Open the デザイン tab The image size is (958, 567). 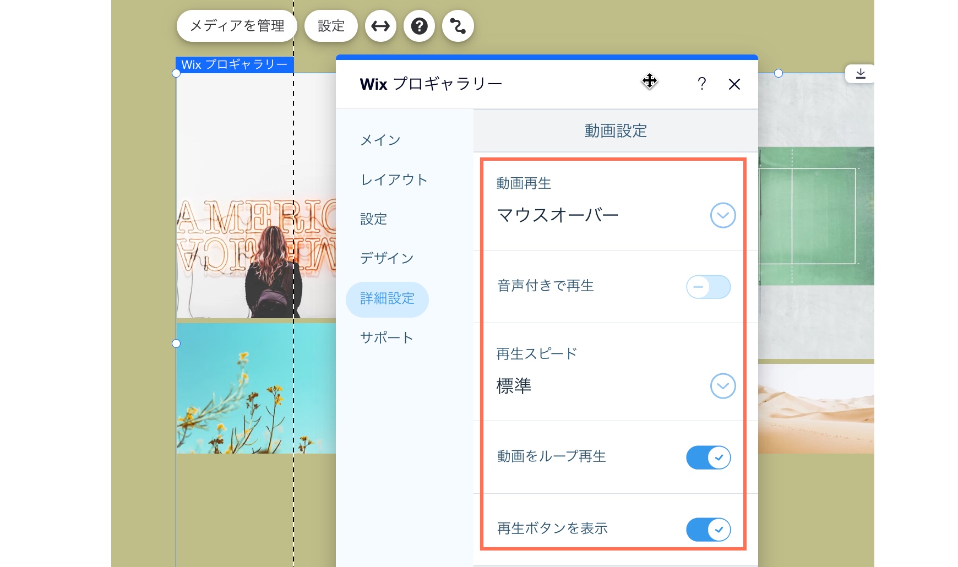[x=387, y=258]
